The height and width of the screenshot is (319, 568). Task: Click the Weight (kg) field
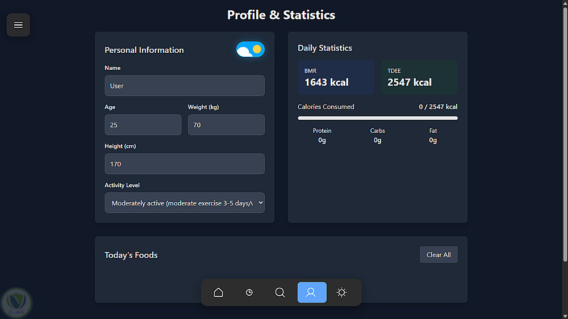226,125
